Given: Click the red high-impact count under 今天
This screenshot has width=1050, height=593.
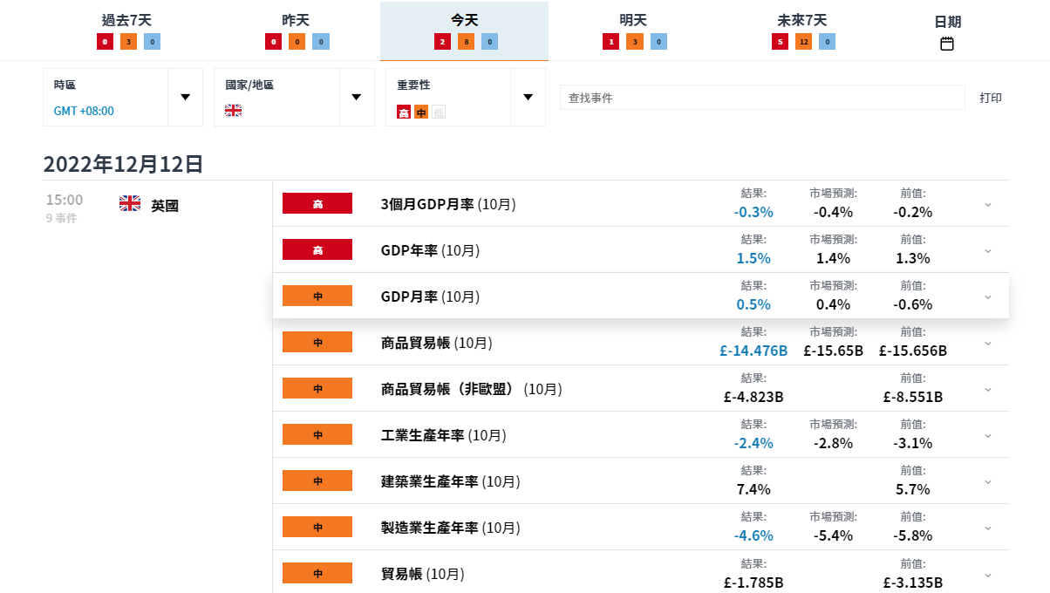Looking at the screenshot, I should [442, 42].
